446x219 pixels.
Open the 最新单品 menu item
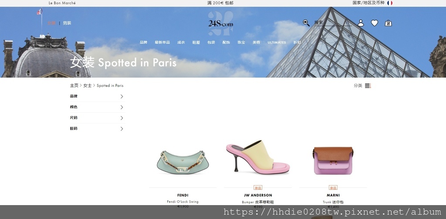(162, 42)
